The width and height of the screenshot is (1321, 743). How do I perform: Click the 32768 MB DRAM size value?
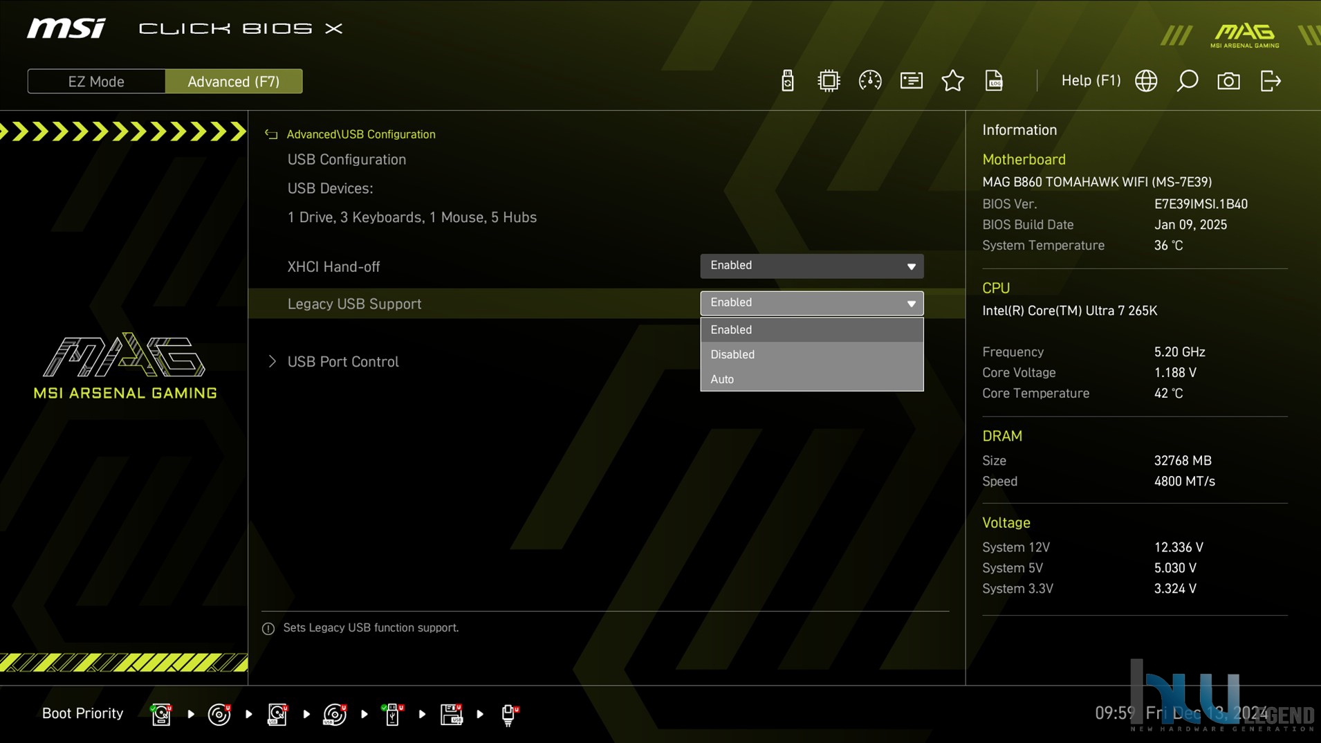(x=1183, y=461)
